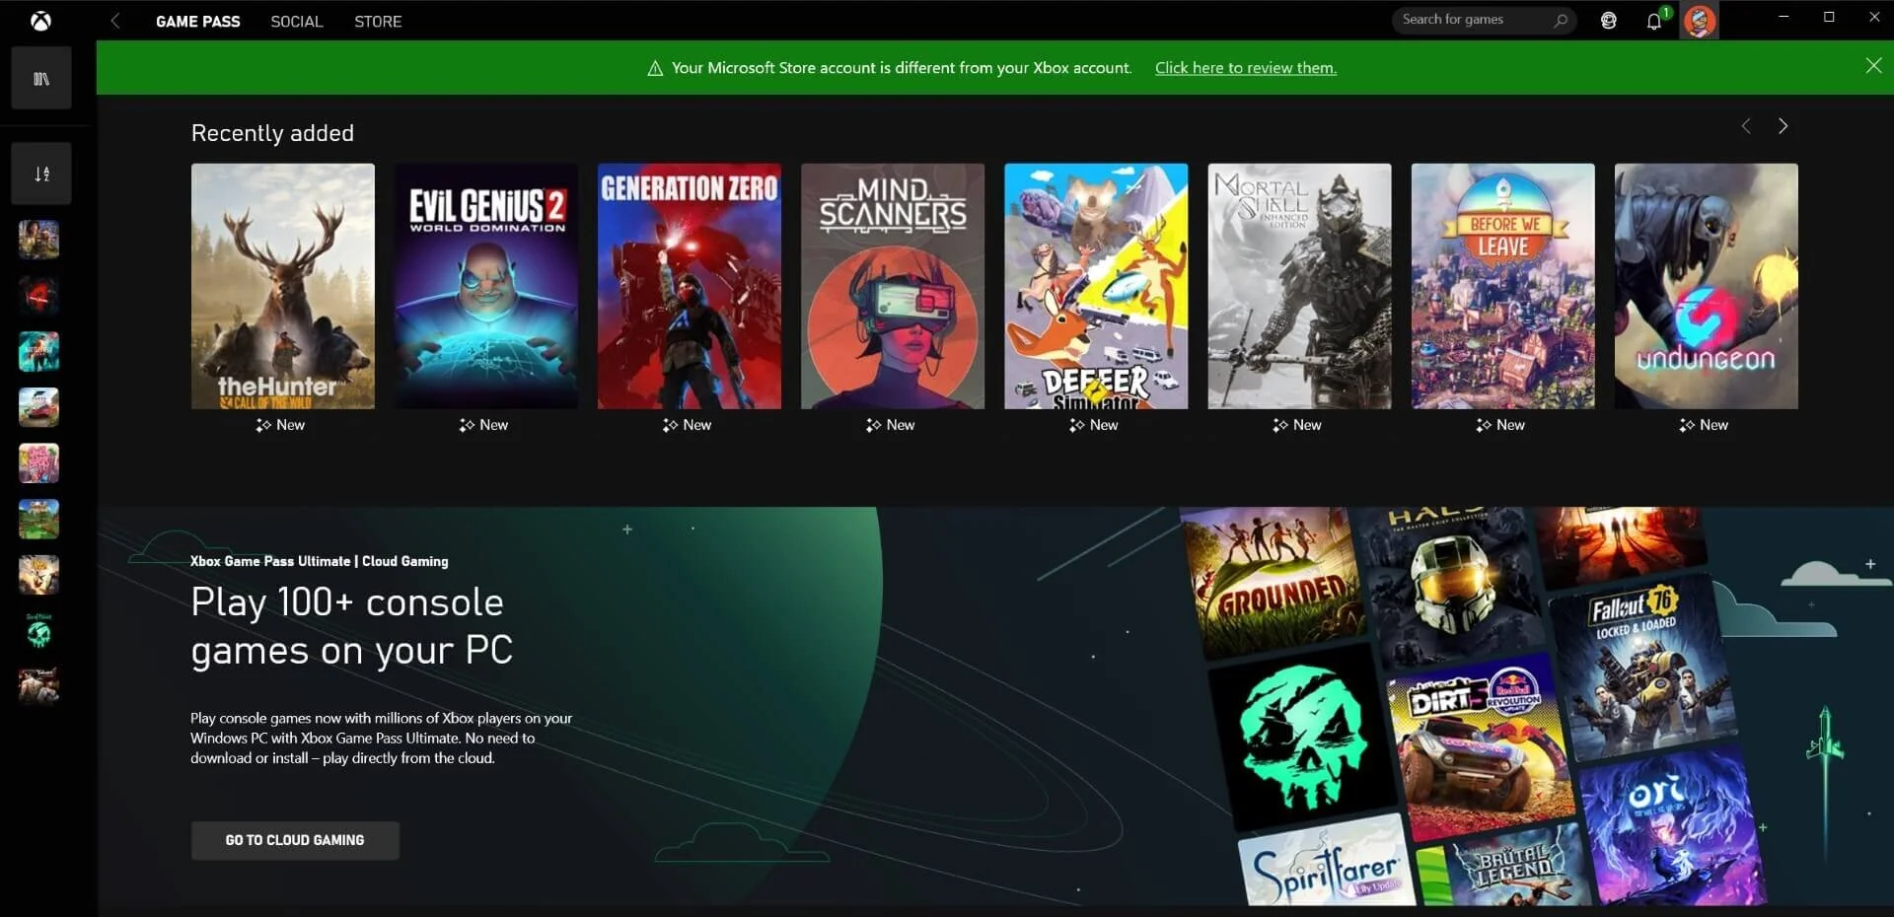The width and height of the screenshot is (1894, 917).
Task: Open My Library from the left sidebar
Action: coord(40,77)
